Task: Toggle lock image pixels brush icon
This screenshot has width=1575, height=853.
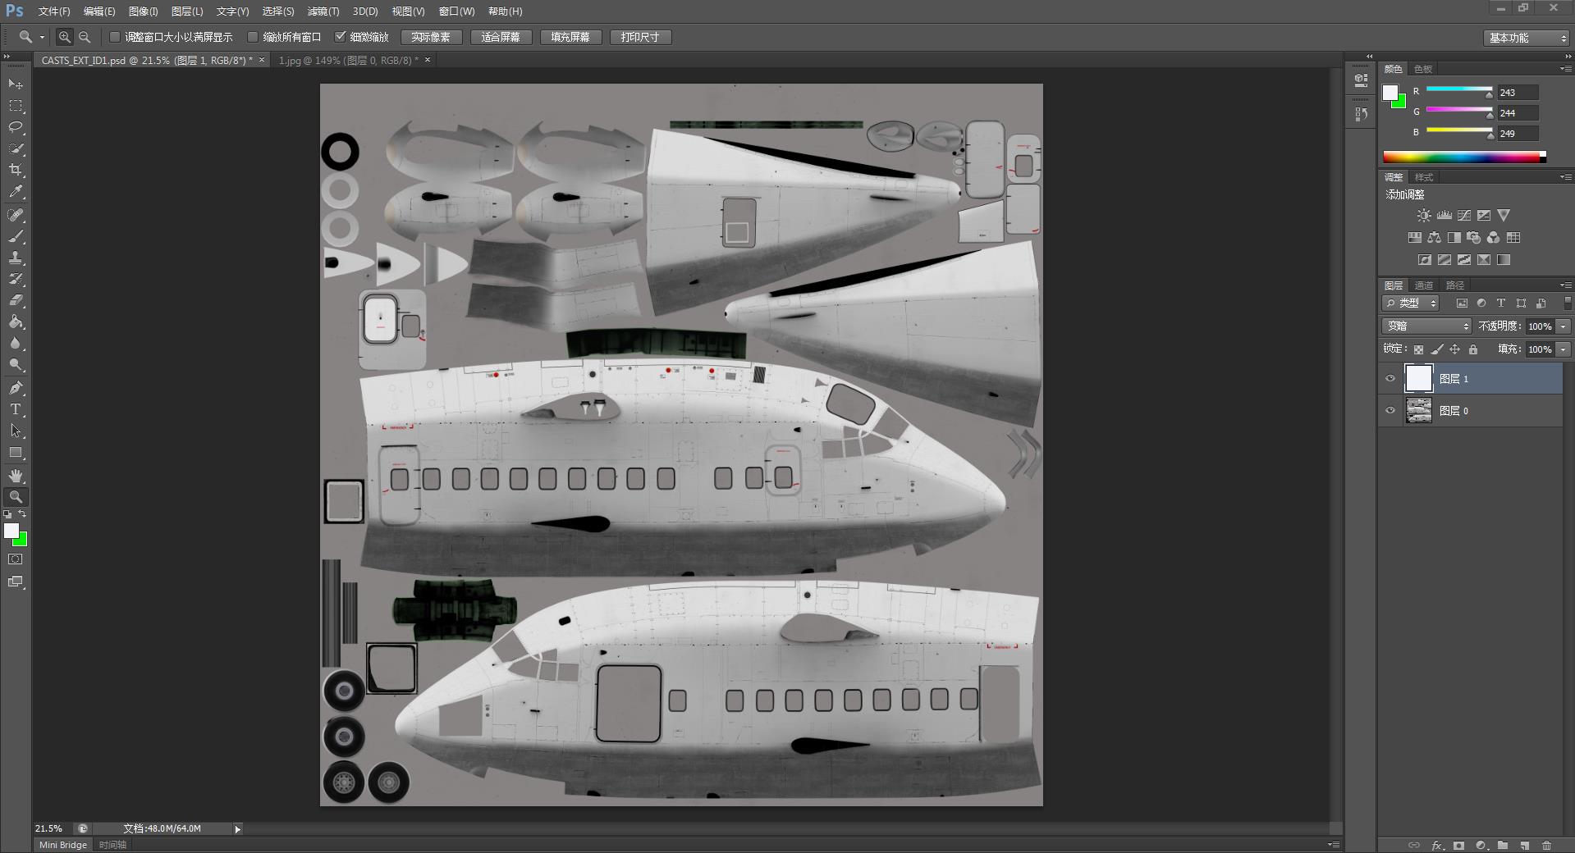Action: point(1436,349)
